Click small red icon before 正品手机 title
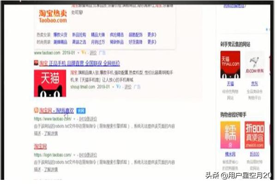Screen dimensions: 277x184 pyautogui.click(x=36, y=63)
